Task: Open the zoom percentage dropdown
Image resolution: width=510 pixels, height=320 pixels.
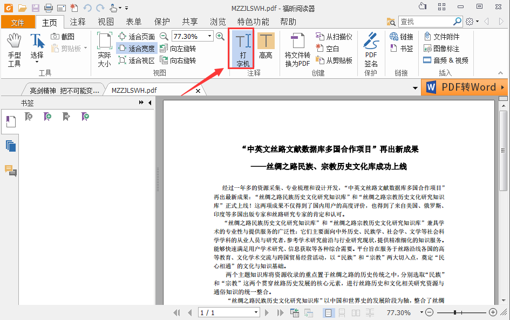Action: [210, 36]
